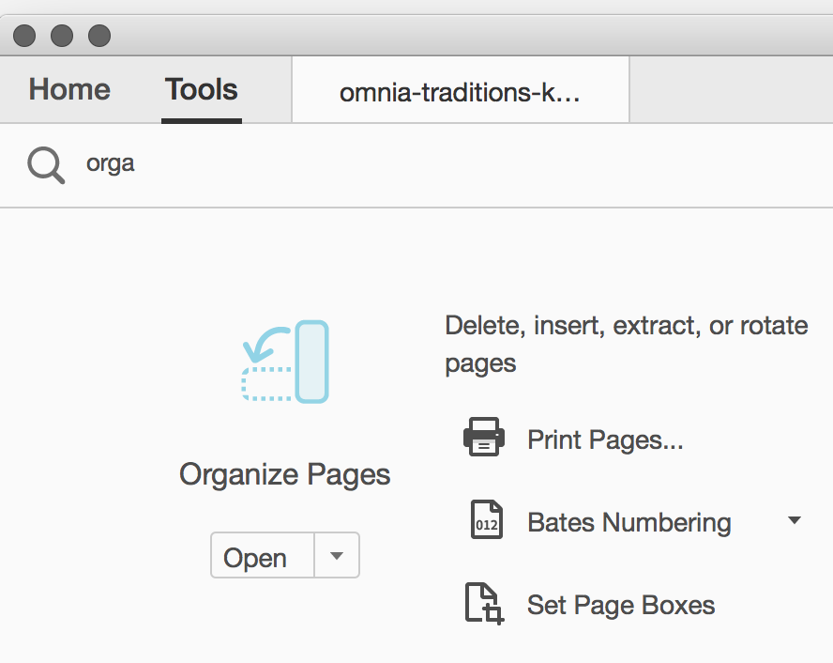Click the search magnifier icon
This screenshot has height=663, width=833.
[x=45, y=165]
